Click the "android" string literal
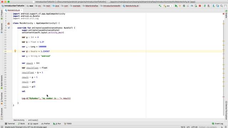Image resolution: width=228 pixels, height=128 pixels. pos(46,56)
